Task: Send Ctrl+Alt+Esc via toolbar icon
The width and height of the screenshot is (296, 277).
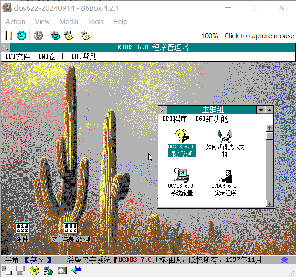Action: click(x=68, y=35)
